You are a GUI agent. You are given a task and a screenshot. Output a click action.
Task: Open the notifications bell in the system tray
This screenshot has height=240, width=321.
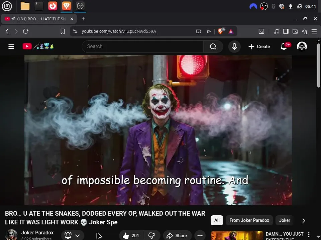point(291,6)
